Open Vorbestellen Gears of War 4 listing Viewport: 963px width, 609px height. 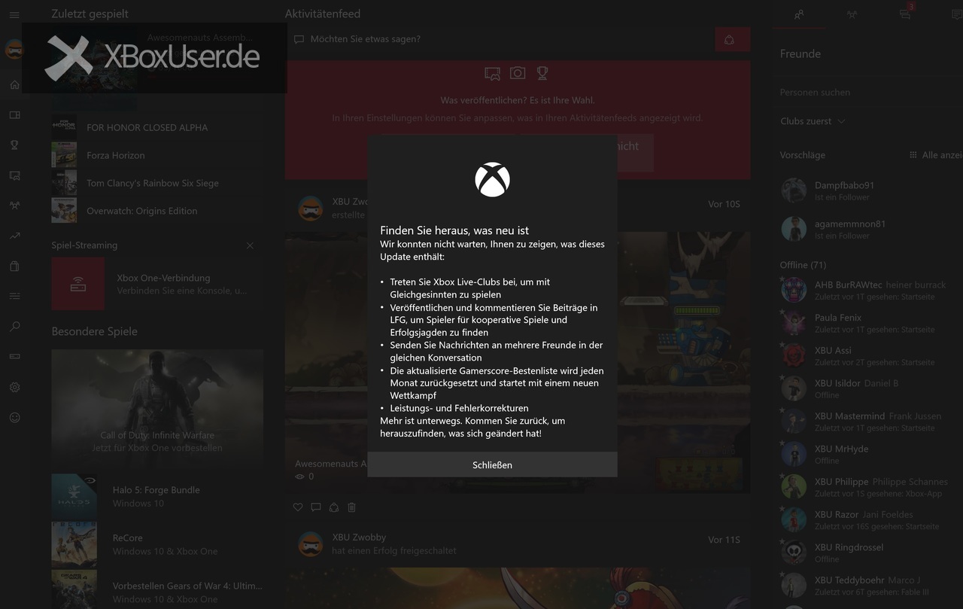tap(157, 589)
